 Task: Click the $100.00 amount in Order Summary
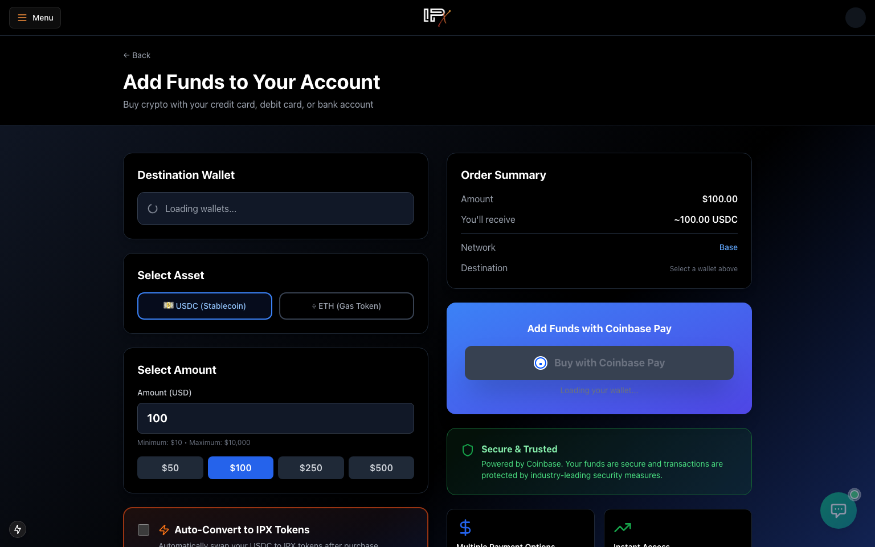tap(720, 199)
